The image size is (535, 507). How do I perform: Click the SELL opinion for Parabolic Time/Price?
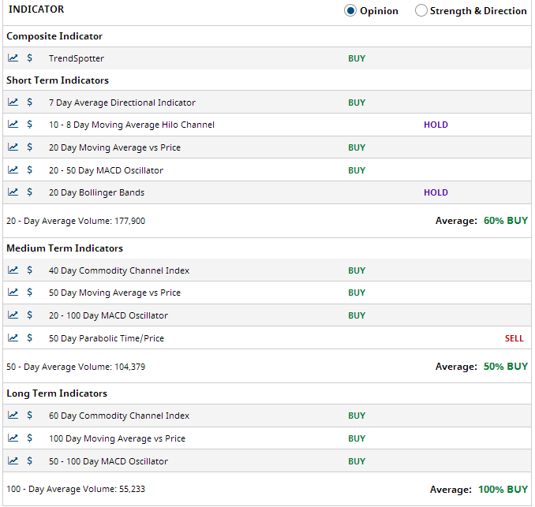(514, 338)
